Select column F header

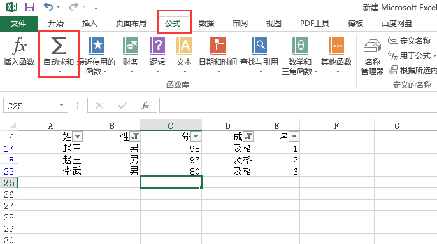click(336, 126)
